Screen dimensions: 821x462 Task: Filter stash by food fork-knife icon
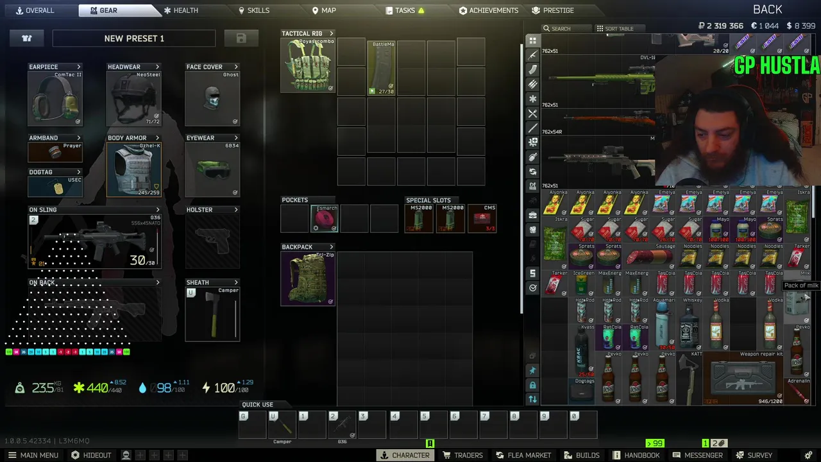[x=532, y=114]
